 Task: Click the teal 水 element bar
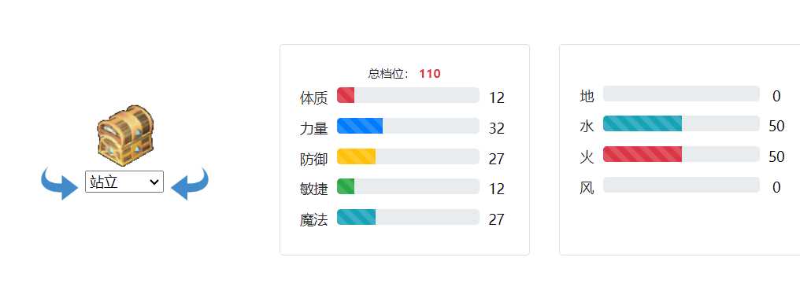click(x=681, y=123)
